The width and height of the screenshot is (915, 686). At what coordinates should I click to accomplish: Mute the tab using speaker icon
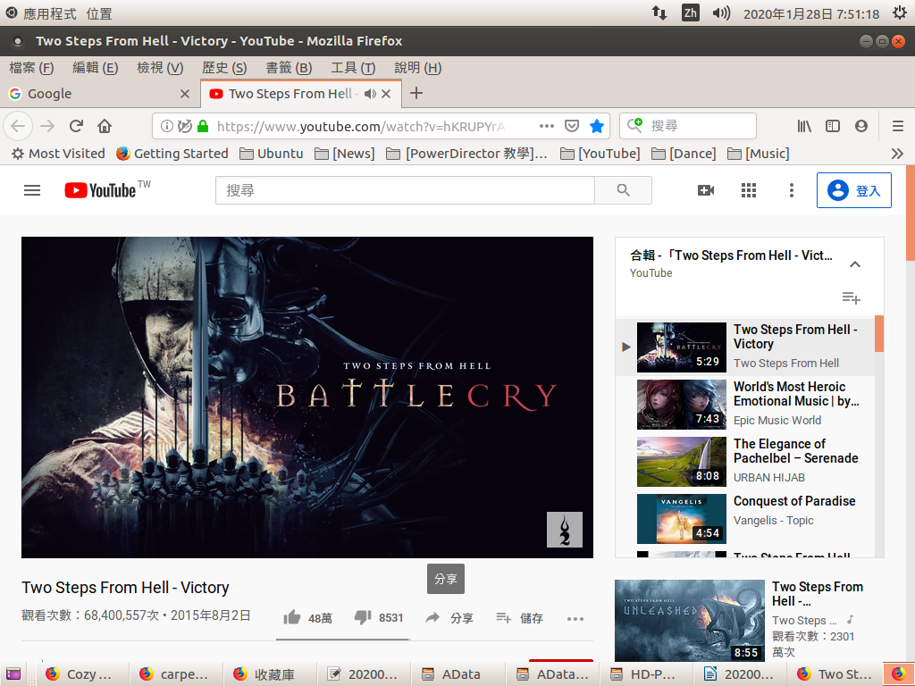(370, 94)
